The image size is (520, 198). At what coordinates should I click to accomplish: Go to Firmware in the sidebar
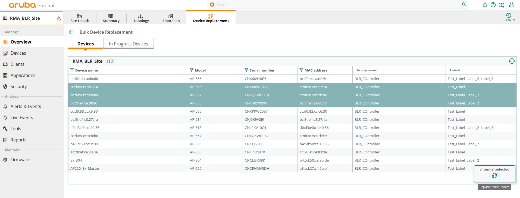(20, 160)
